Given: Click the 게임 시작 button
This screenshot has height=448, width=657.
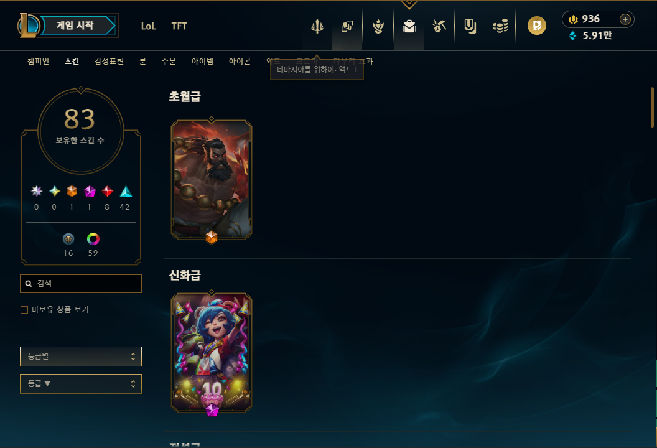Looking at the screenshot, I should click(x=75, y=26).
